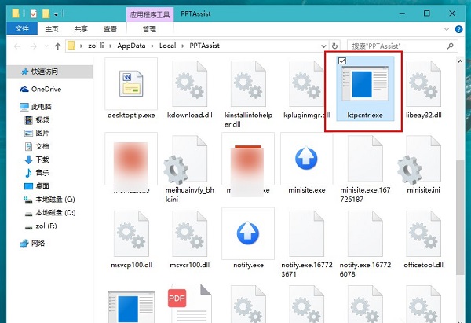Screen dimensions: 471x323
Task: Click PPTAssist in the breadcrumb path
Action: [x=205, y=46]
